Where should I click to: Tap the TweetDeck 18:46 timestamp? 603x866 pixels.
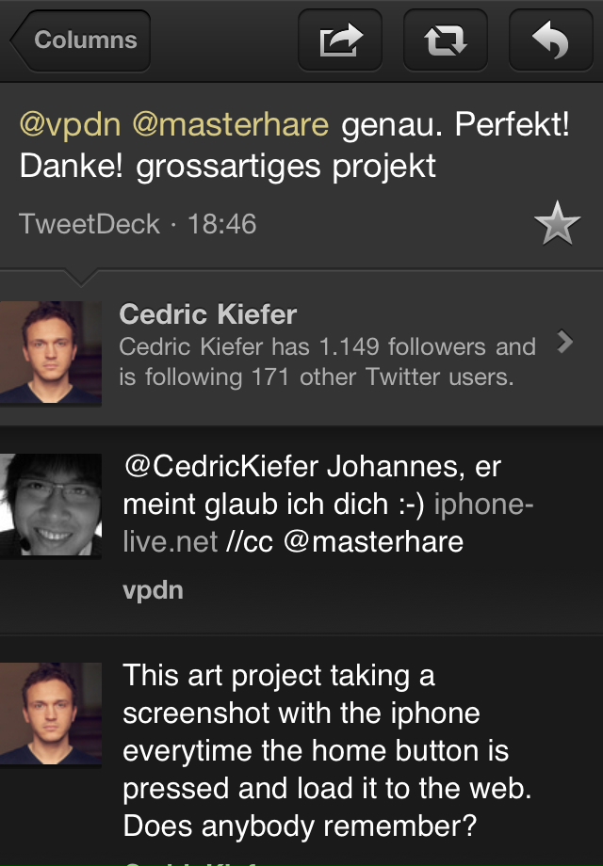click(138, 224)
